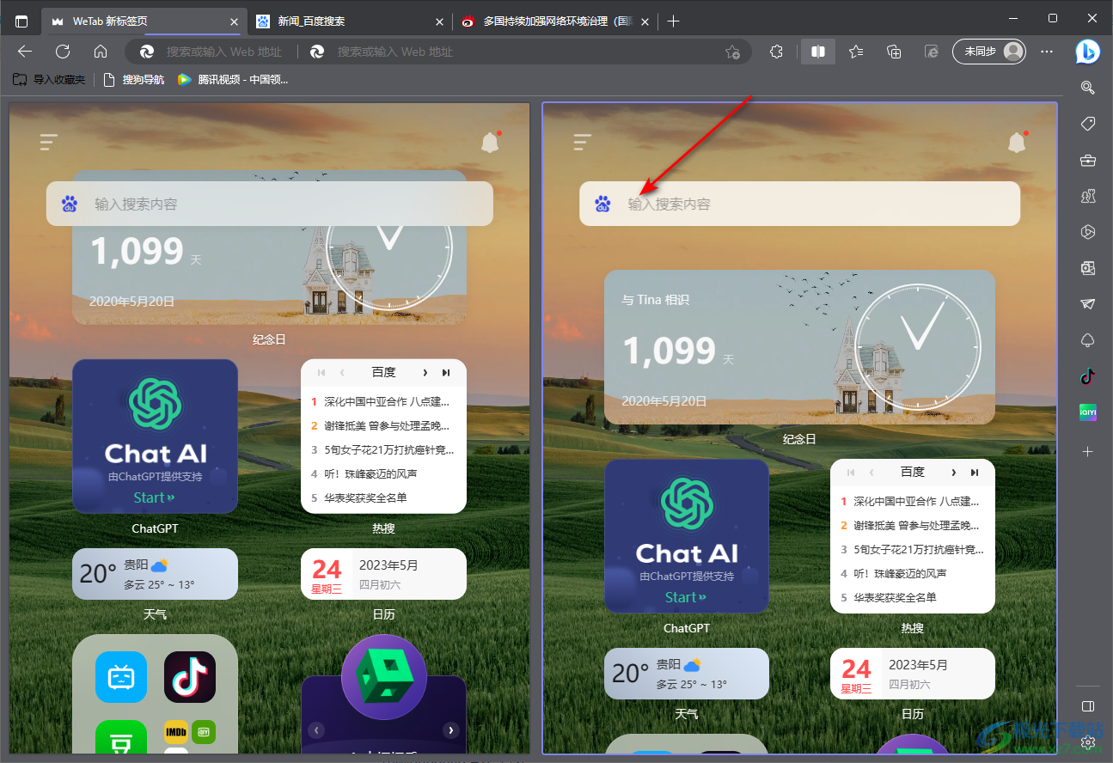Open Chat AI widget in right pane
The width and height of the screenshot is (1113, 763).
[687, 536]
